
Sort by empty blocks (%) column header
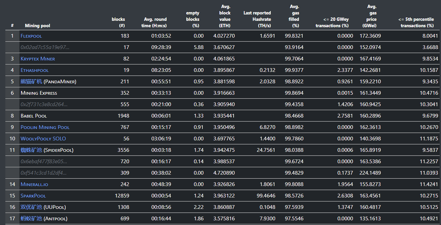pos(193,19)
